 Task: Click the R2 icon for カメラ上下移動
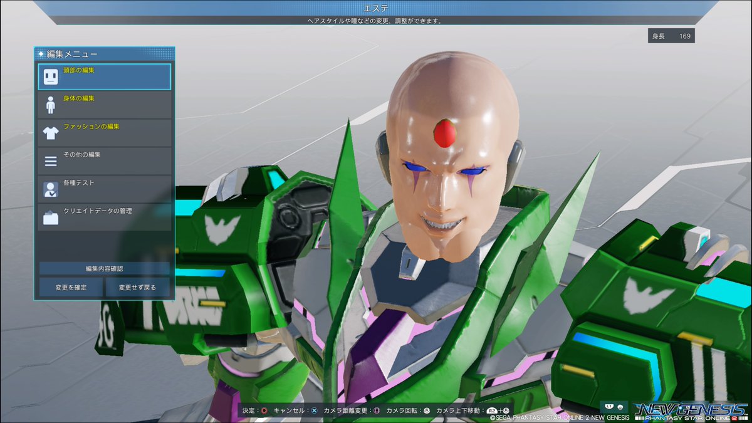point(493,410)
